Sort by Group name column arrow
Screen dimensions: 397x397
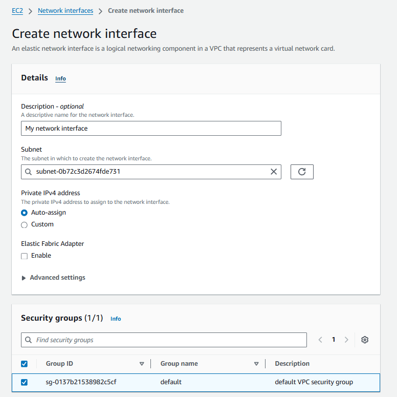pyautogui.click(x=256, y=364)
